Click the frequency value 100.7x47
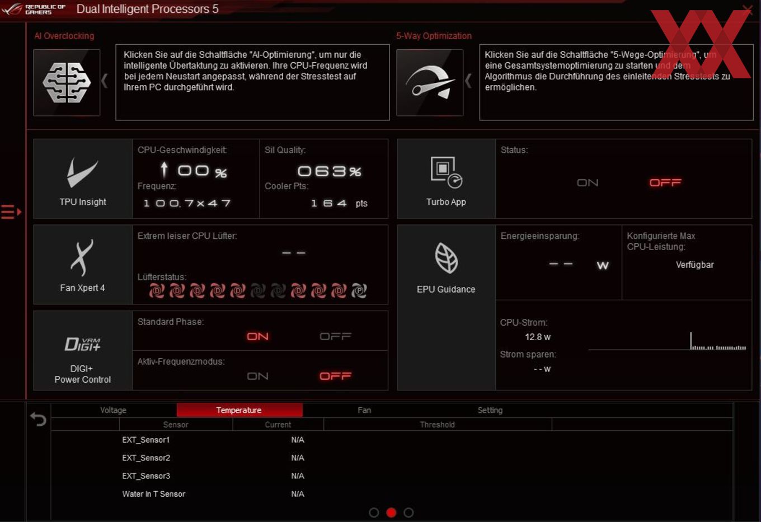The image size is (761, 522). tap(187, 203)
